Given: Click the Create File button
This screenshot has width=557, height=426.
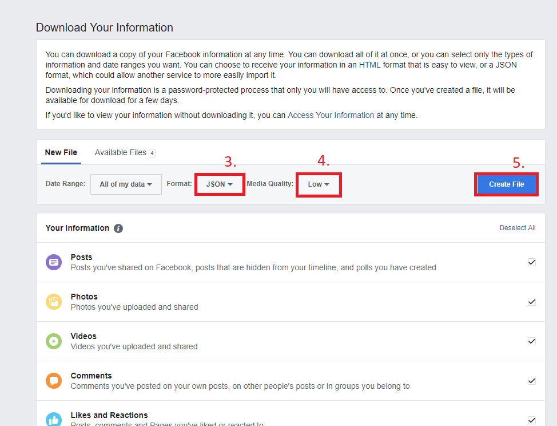Looking at the screenshot, I should point(506,184).
